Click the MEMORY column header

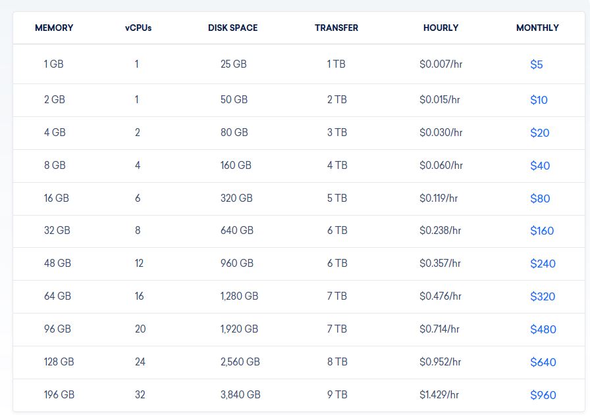[x=54, y=28]
